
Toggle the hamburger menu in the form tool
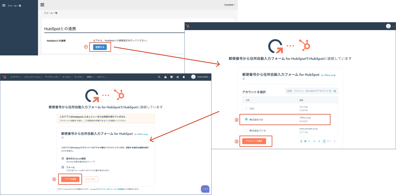click(x=42, y=4)
